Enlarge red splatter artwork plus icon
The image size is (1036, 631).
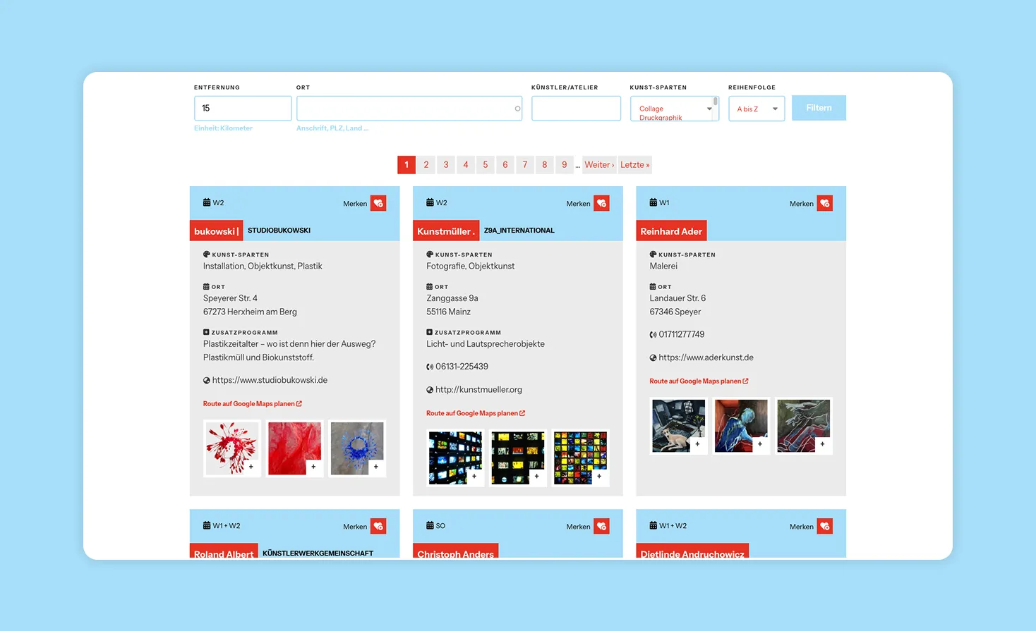[x=251, y=467]
